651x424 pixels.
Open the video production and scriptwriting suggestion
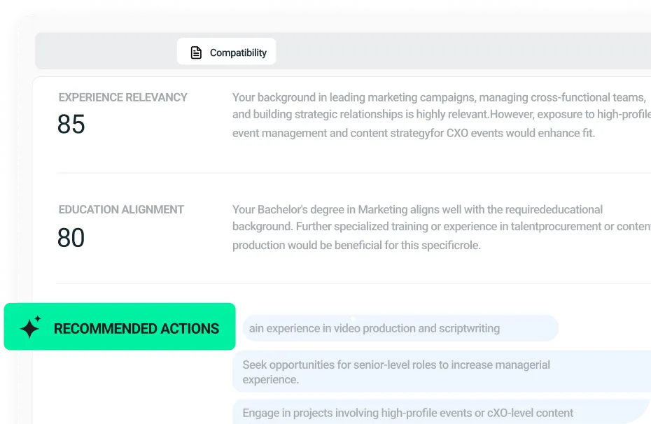400,327
